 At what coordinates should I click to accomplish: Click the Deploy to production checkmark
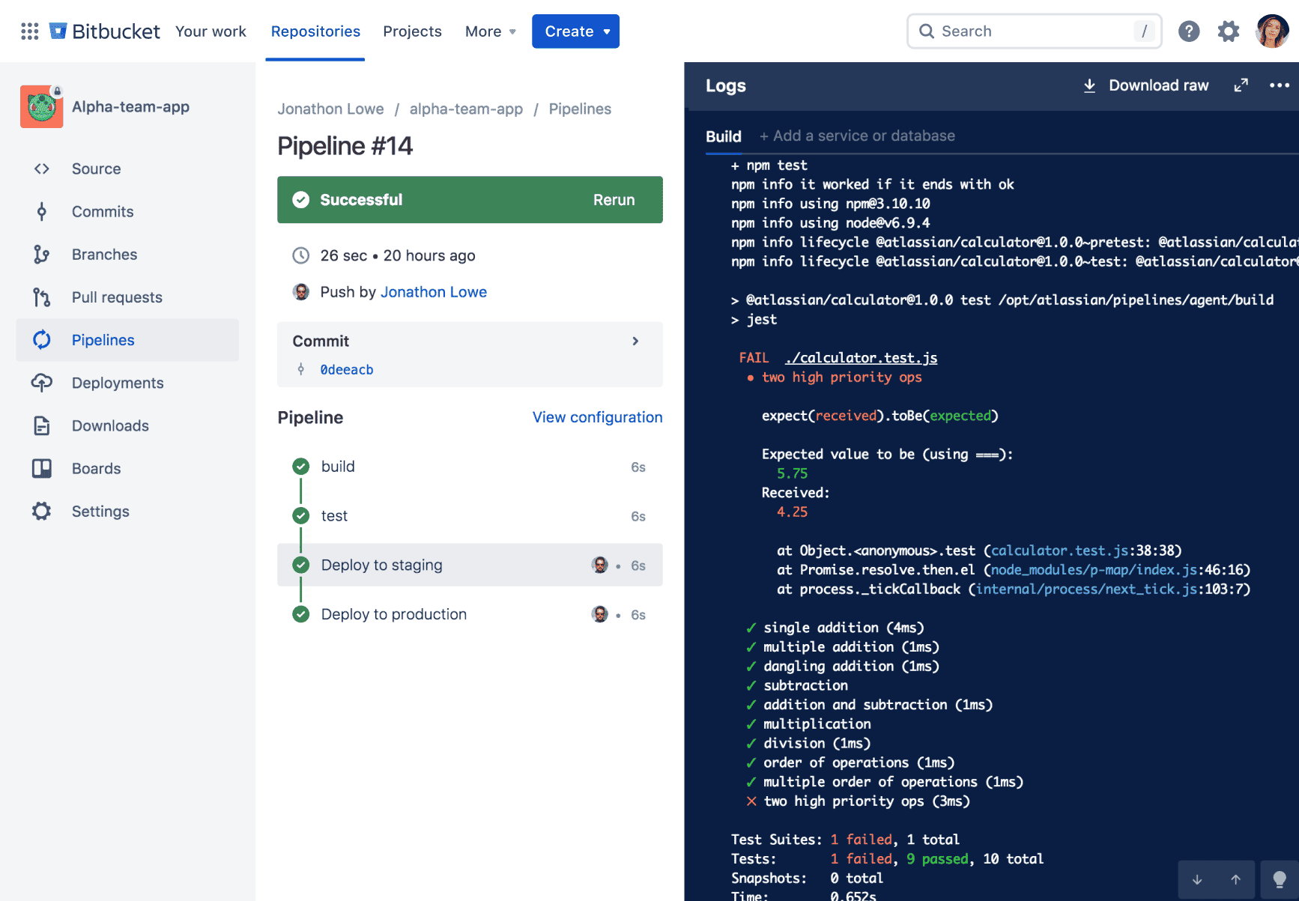(x=301, y=614)
